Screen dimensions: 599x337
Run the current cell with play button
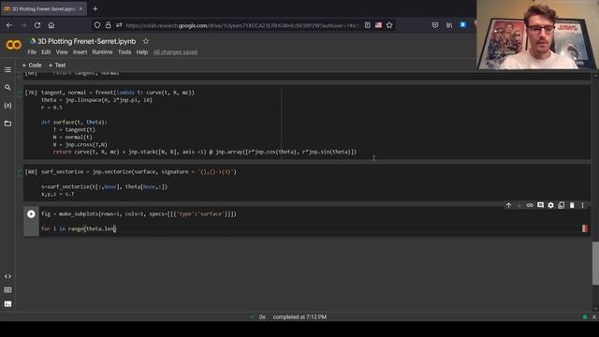pos(31,214)
